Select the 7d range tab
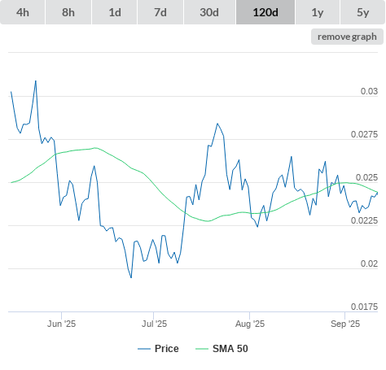The height and width of the screenshot is (370, 386). 160,12
